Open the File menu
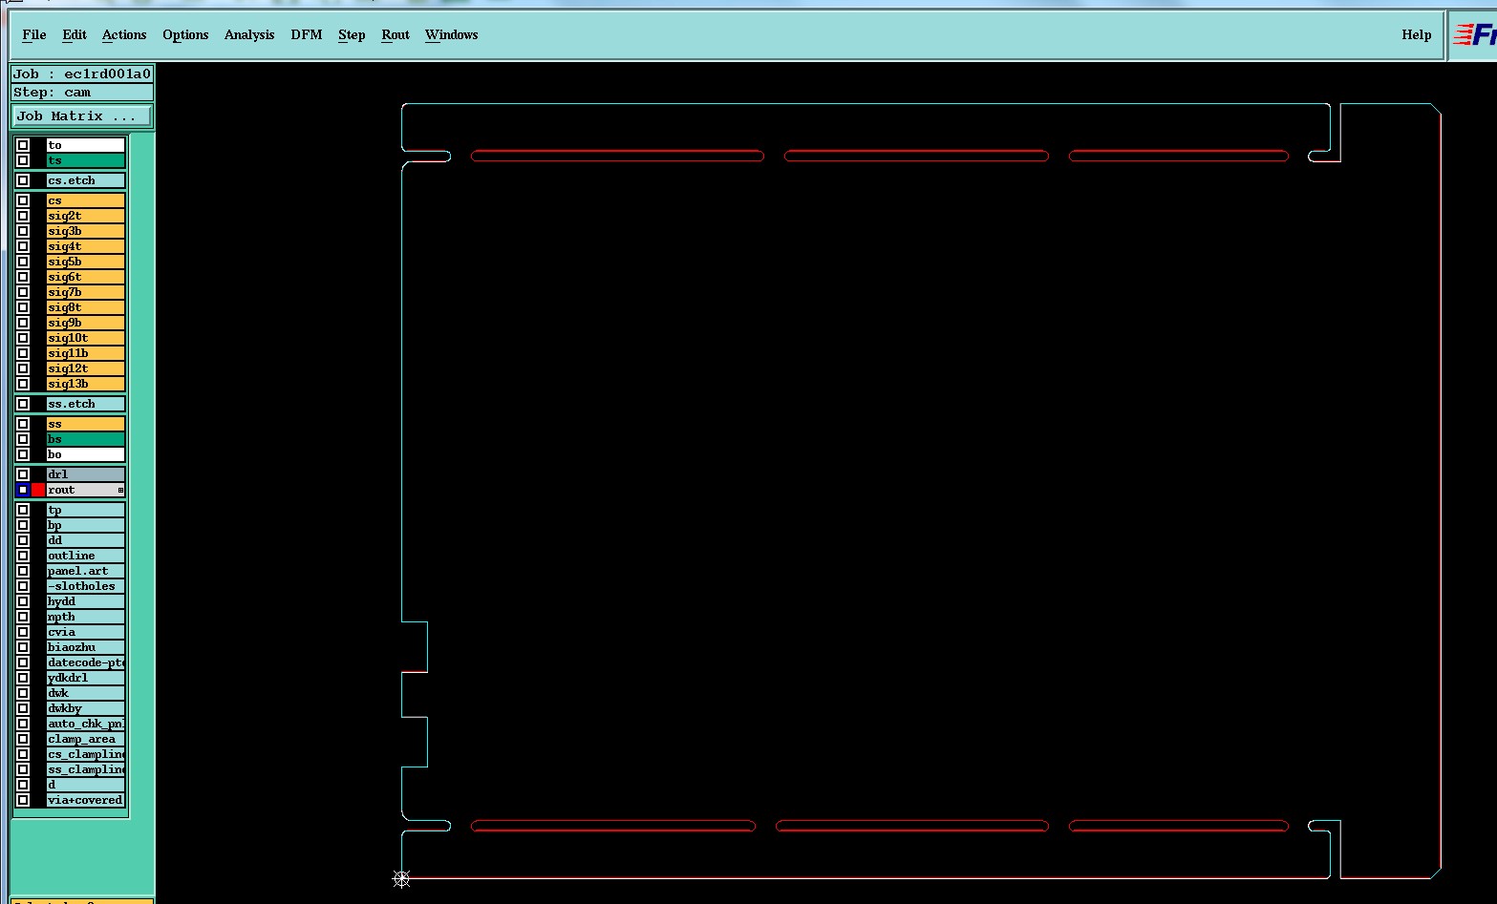 (33, 34)
